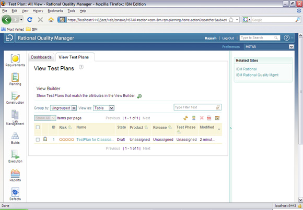Open the History menu
The image size is (303, 210).
(38, 11)
